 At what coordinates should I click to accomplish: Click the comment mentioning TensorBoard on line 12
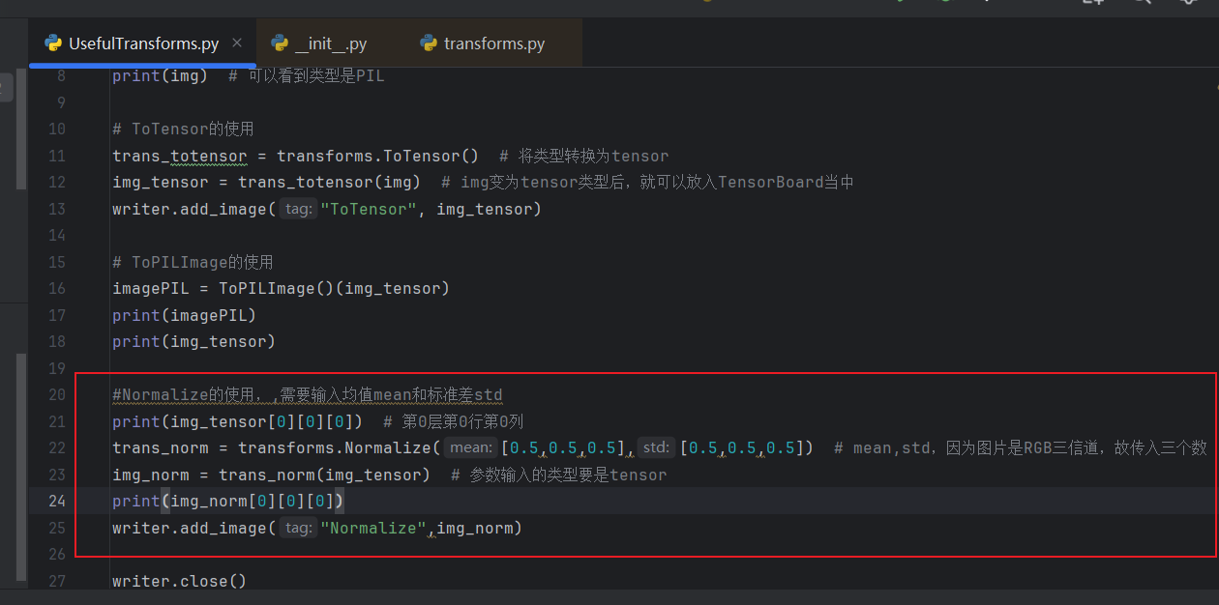(x=647, y=182)
